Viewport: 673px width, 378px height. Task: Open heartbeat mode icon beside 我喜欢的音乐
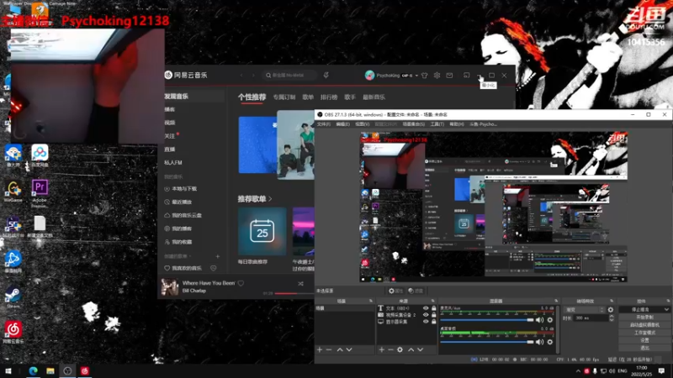pyautogui.click(x=214, y=268)
